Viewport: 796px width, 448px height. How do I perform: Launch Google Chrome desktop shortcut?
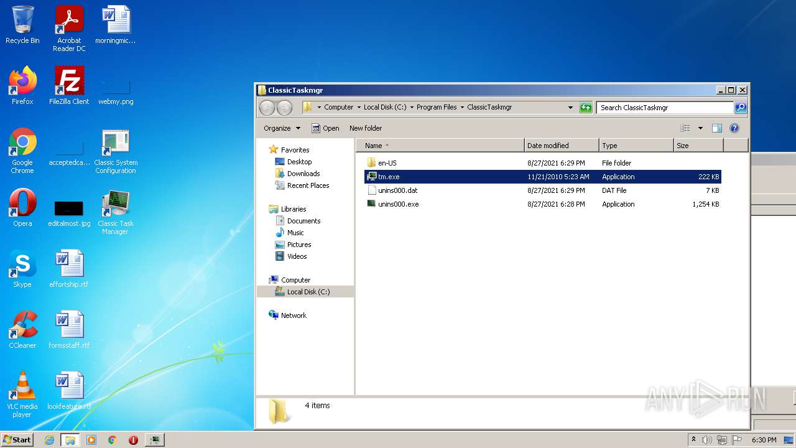click(22, 151)
